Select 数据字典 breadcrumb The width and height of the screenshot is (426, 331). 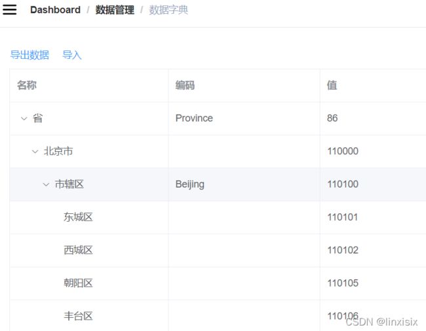click(168, 10)
